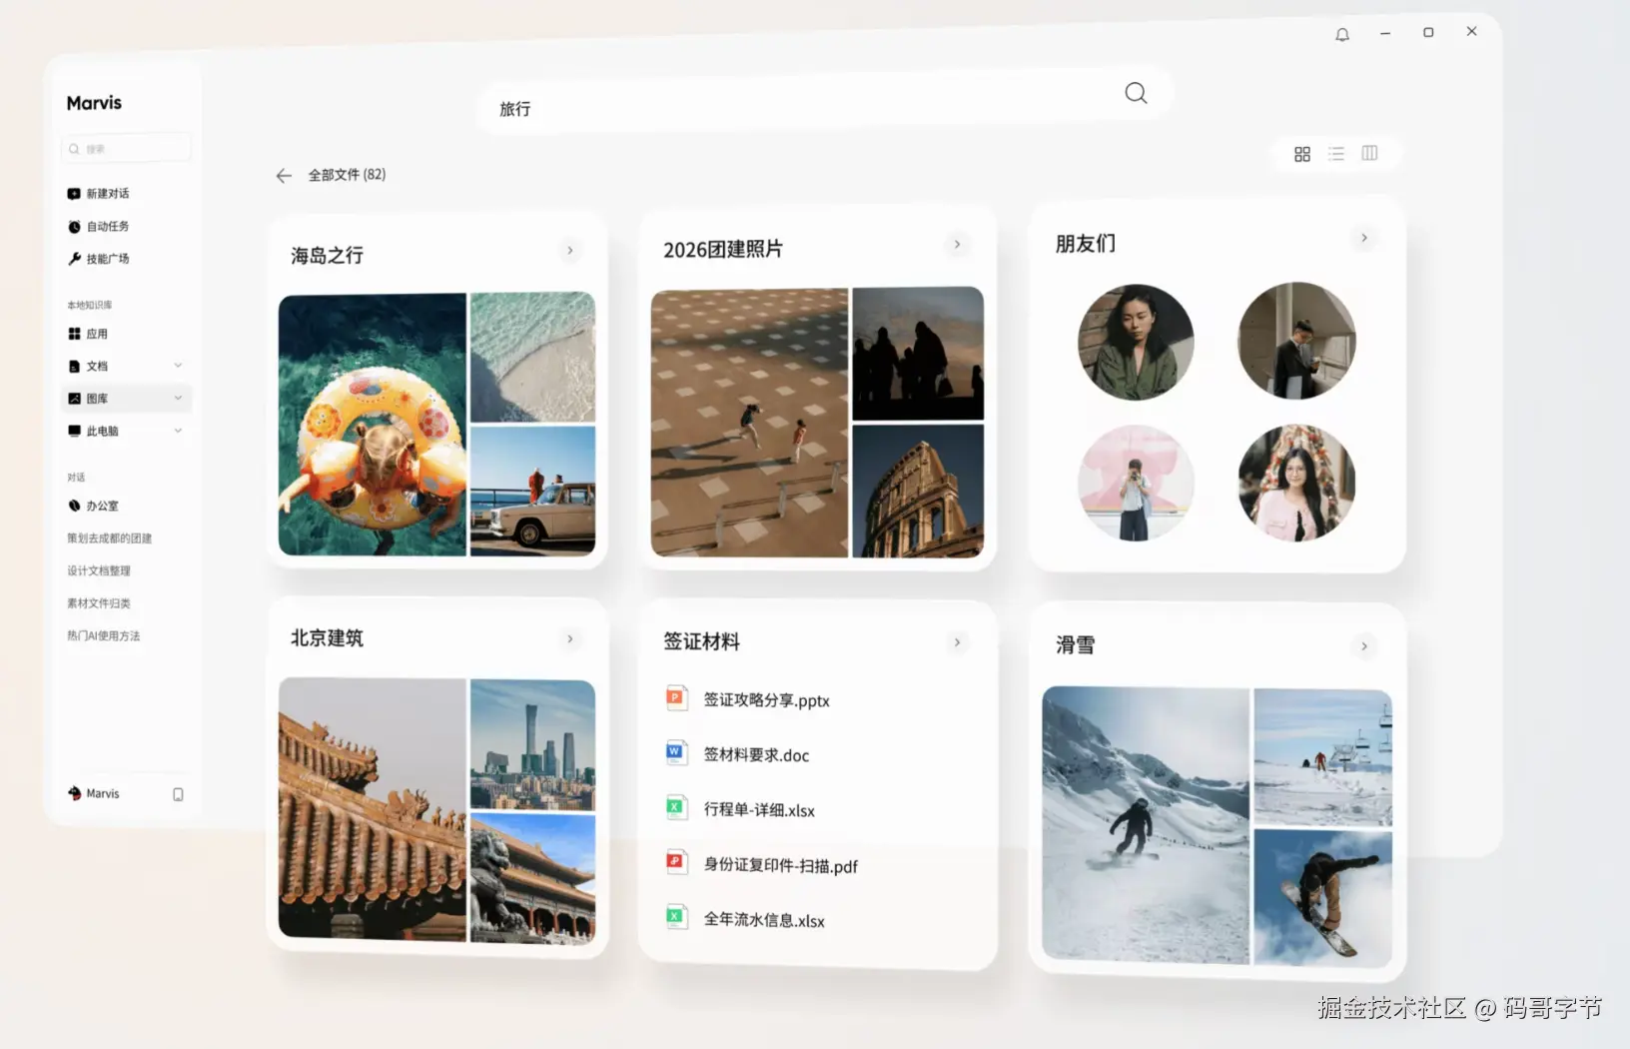
Task: Select the woman in green shirt avatar
Action: (x=1136, y=343)
